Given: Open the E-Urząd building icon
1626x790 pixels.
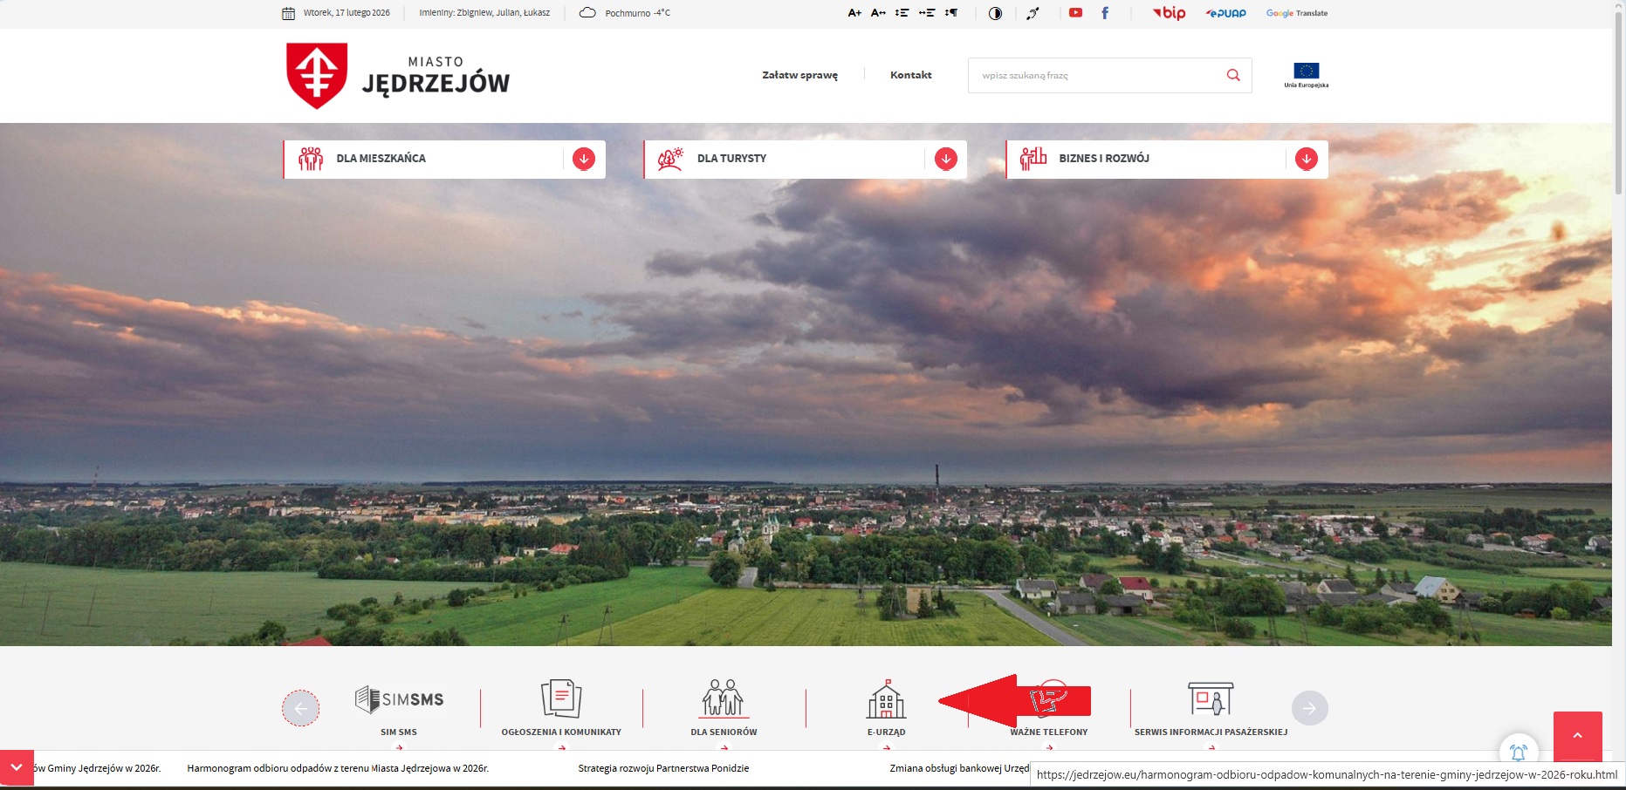Looking at the screenshot, I should [886, 700].
